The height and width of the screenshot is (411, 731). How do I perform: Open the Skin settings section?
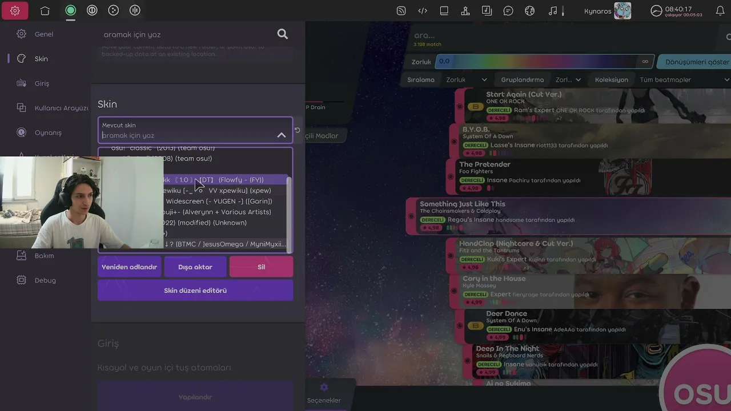pos(41,59)
